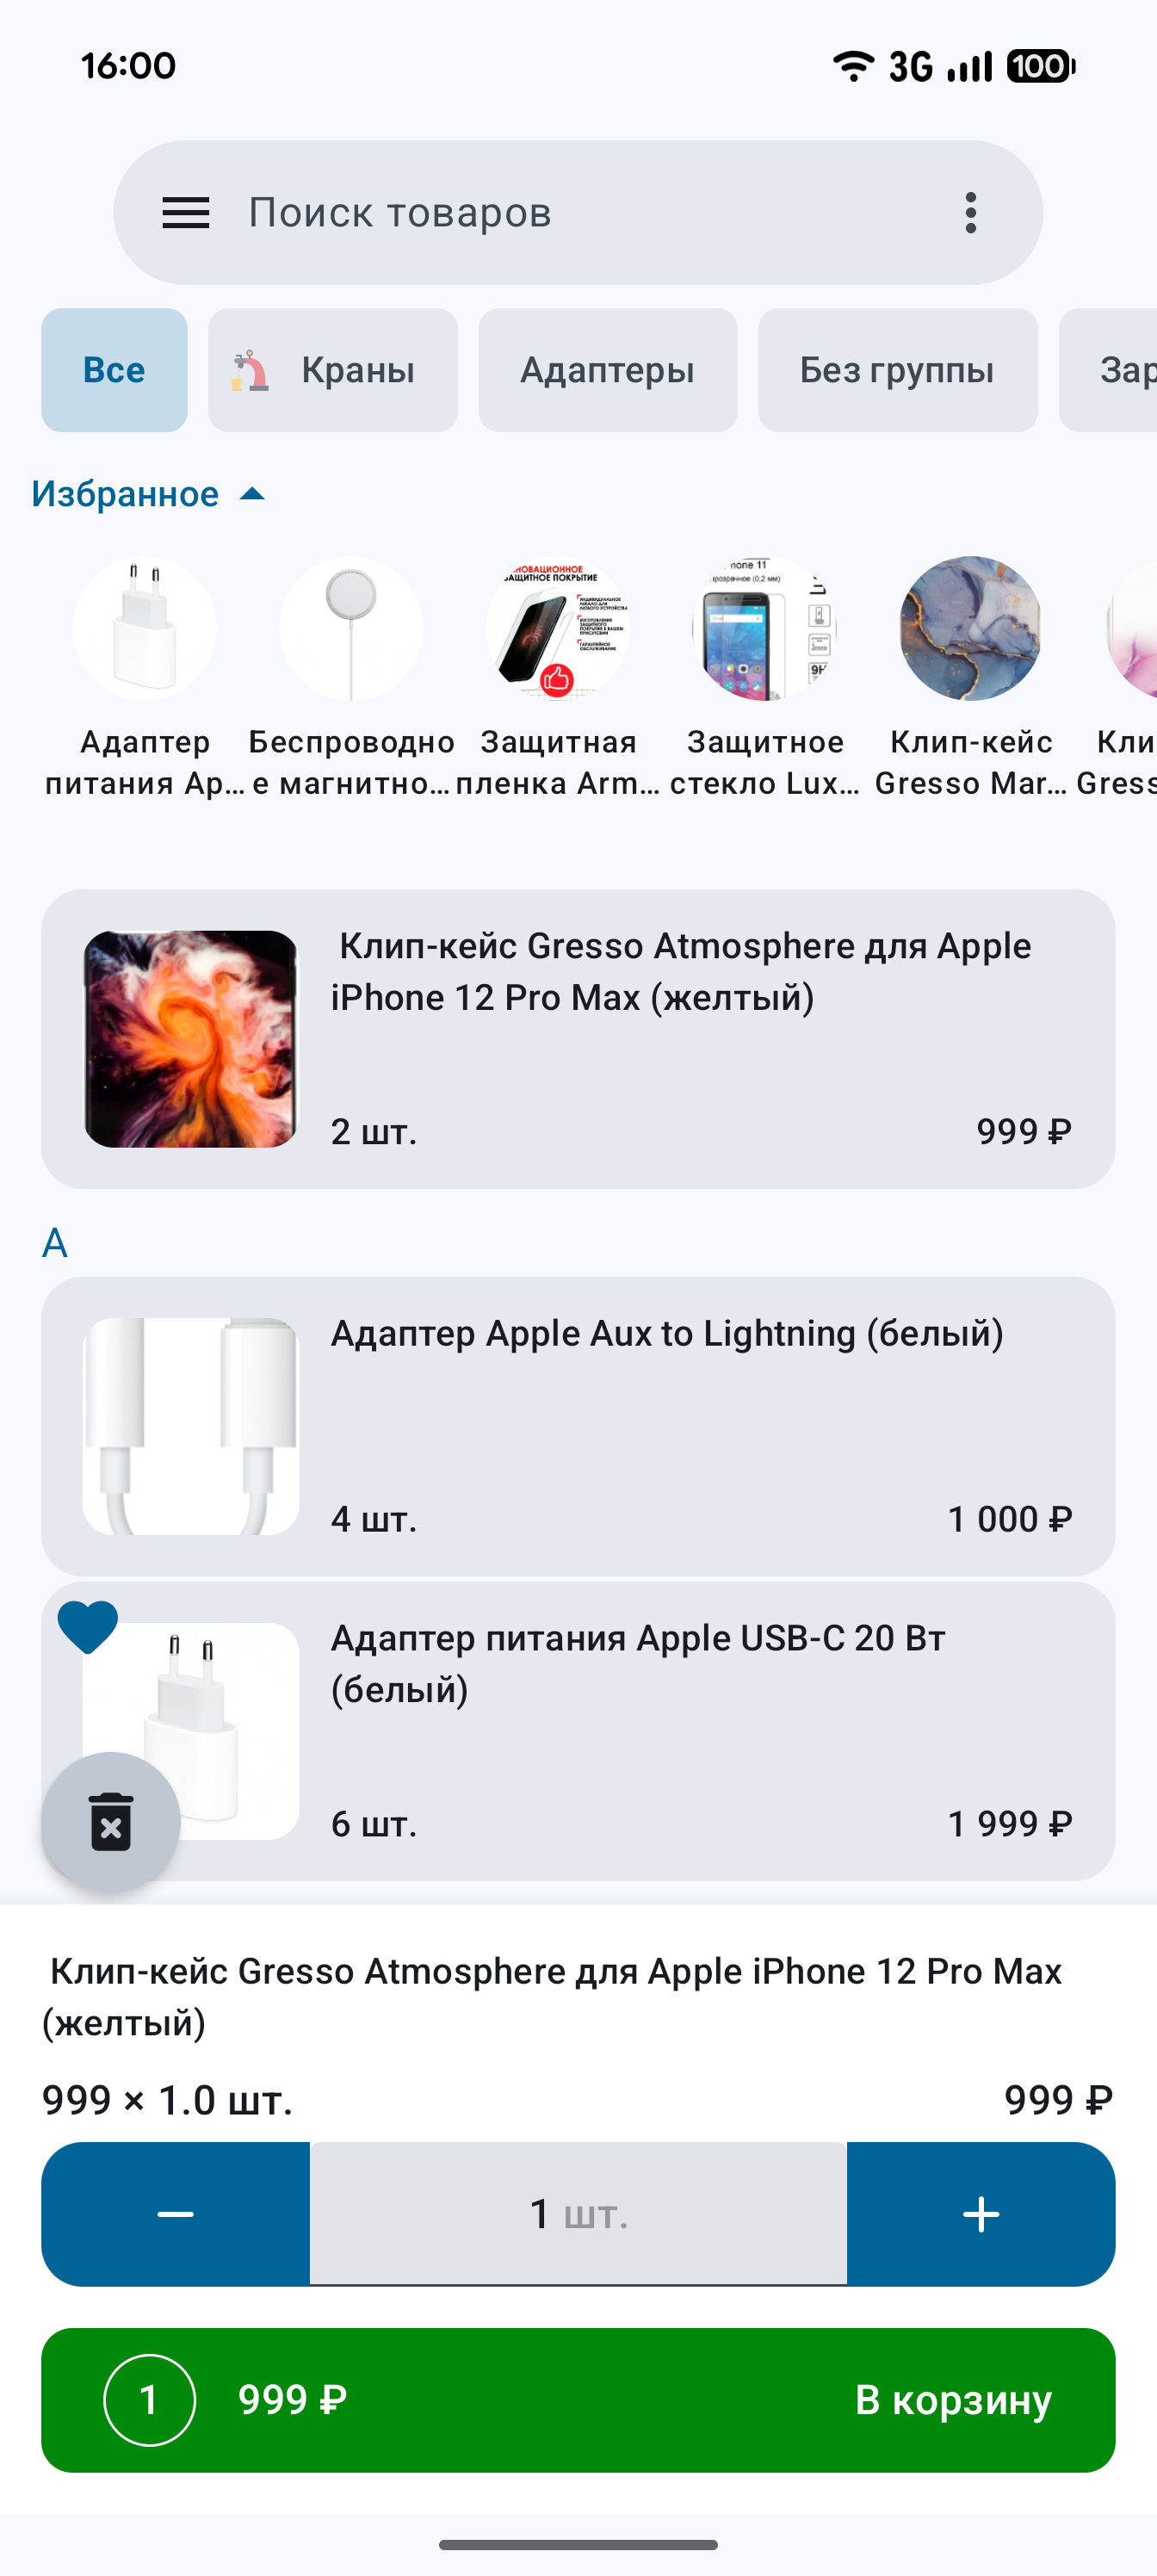Open Клип-кейс Gresso Marble favorite icon
Viewport: 1157px width, 2576px height.
point(971,628)
